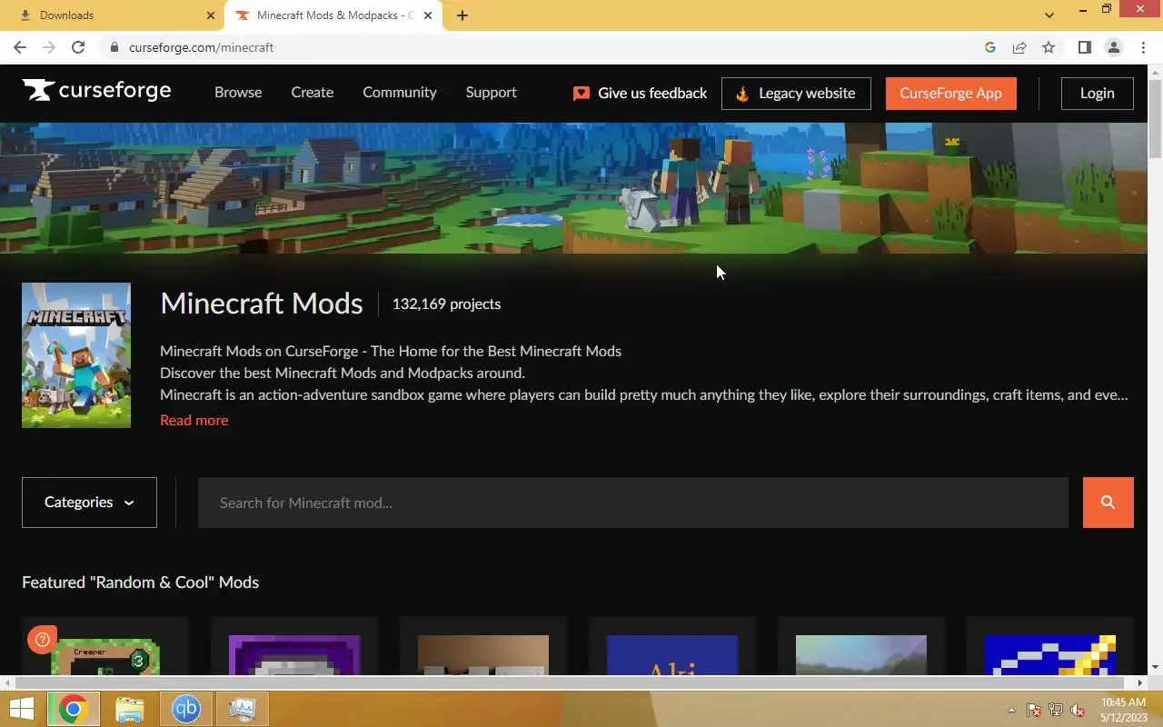Viewport: 1163px width, 727px height.
Task: Open the Create menu
Action: pyautogui.click(x=312, y=93)
